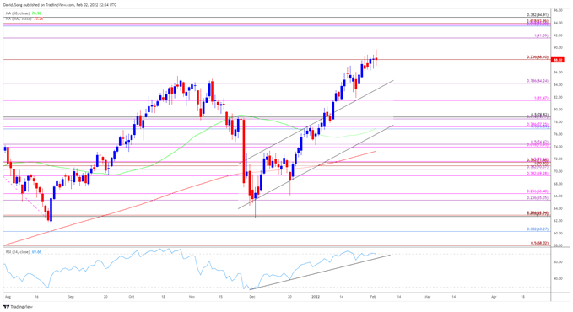Click the RSI (14, close) indicator label
Image resolution: width=573 pixels, height=312 pixels.
18,252
